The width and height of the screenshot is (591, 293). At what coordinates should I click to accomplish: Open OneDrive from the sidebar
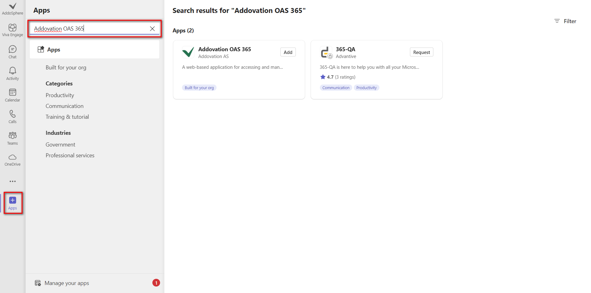click(12, 160)
